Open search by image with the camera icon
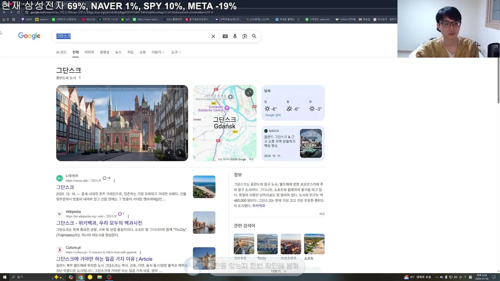Image resolution: width=500 pixels, height=281 pixels. click(x=245, y=36)
